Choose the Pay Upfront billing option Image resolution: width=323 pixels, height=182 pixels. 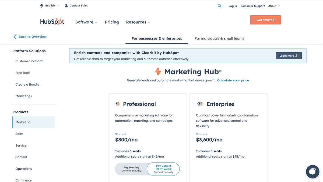click(x=163, y=169)
